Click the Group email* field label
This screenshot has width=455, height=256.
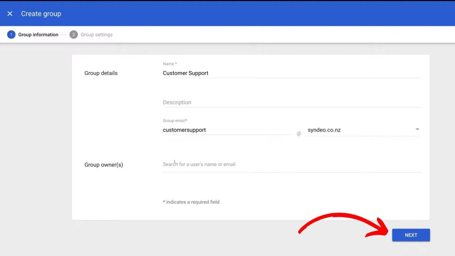point(175,121)
